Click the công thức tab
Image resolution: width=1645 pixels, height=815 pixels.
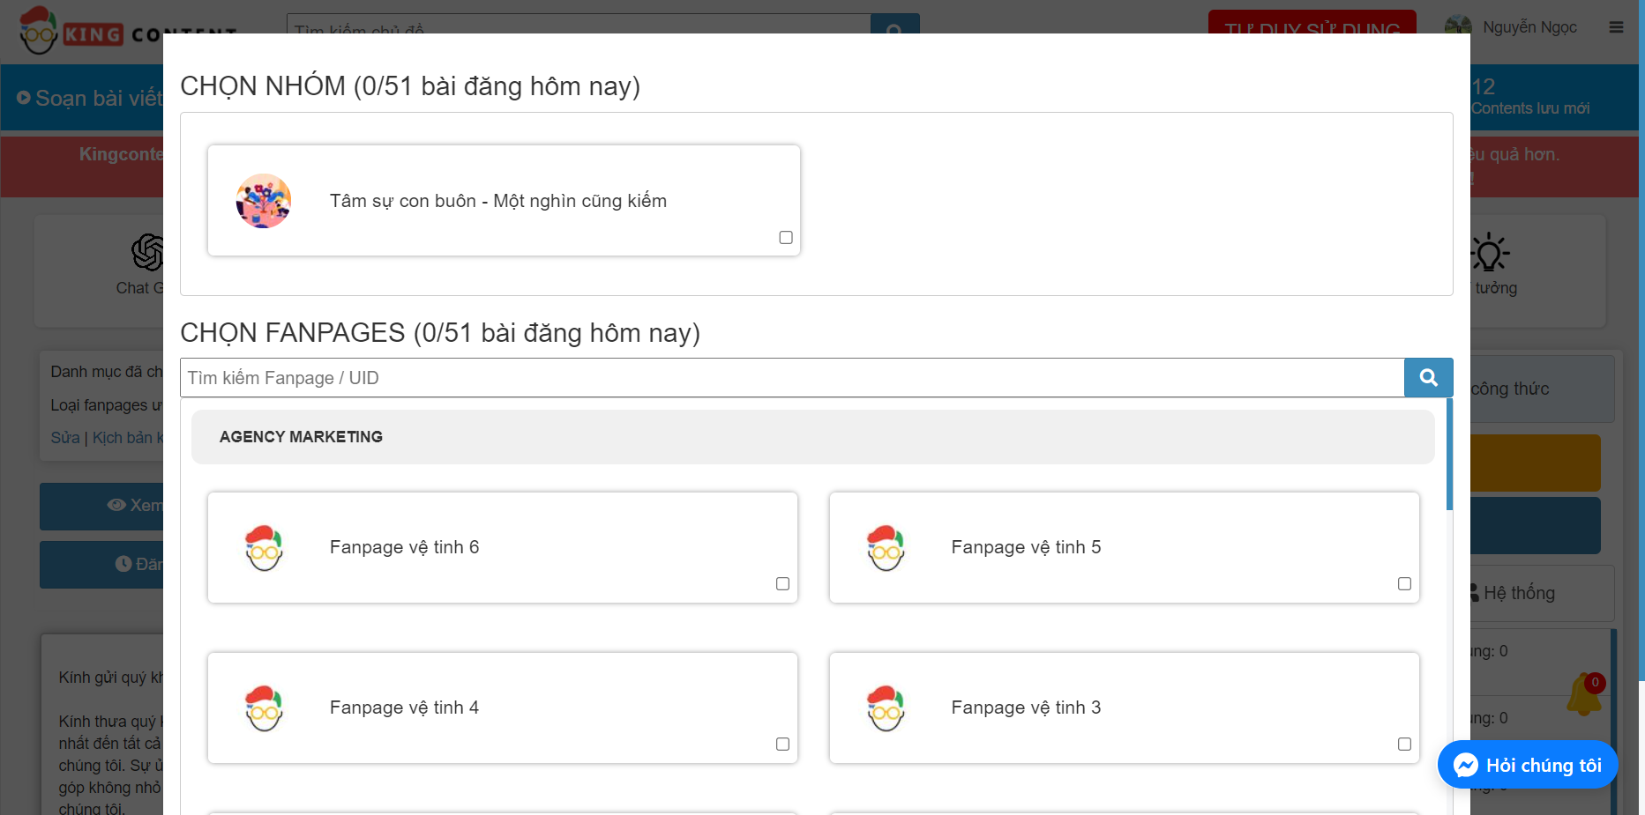(1542, 389)
